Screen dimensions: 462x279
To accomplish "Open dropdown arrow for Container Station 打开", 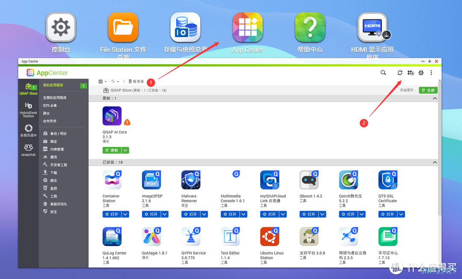I will [125, 214].
